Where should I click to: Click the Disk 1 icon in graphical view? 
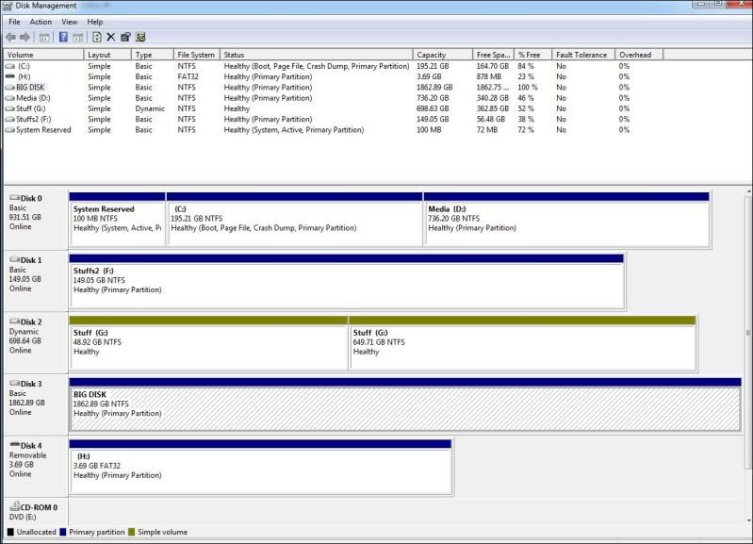14,259
